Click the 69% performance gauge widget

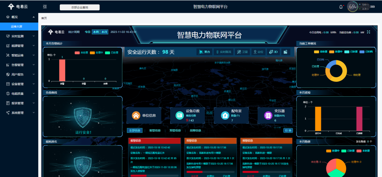tap(352, 7)
